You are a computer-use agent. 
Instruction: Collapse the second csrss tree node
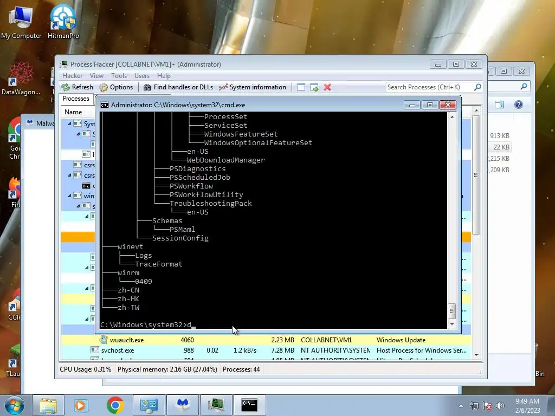pyautogui.click(x=69, y=175)
